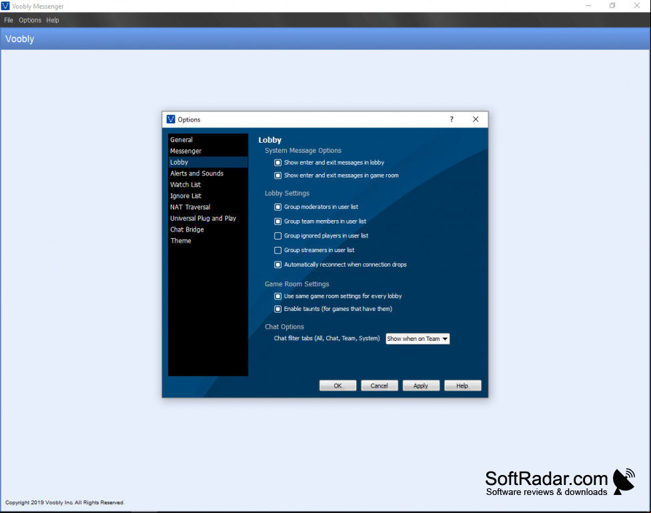Toggle Show enter and exit messages in lobby

tap(277, 162)
